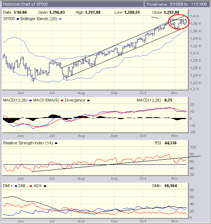Click the 80 label on the DMI axis
Screen dimensions: 211x224
(192, 190)
